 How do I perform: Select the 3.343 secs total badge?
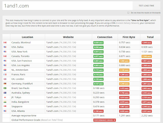click(147, 93)
